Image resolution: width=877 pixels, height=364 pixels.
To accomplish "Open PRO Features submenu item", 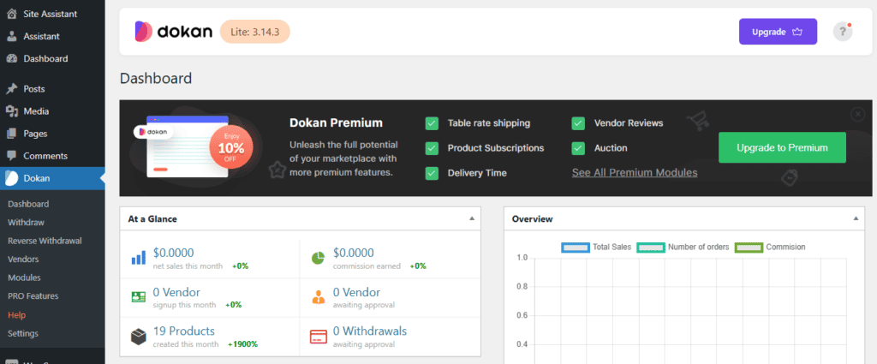I will pyautogui.click(x=33, y=296).
